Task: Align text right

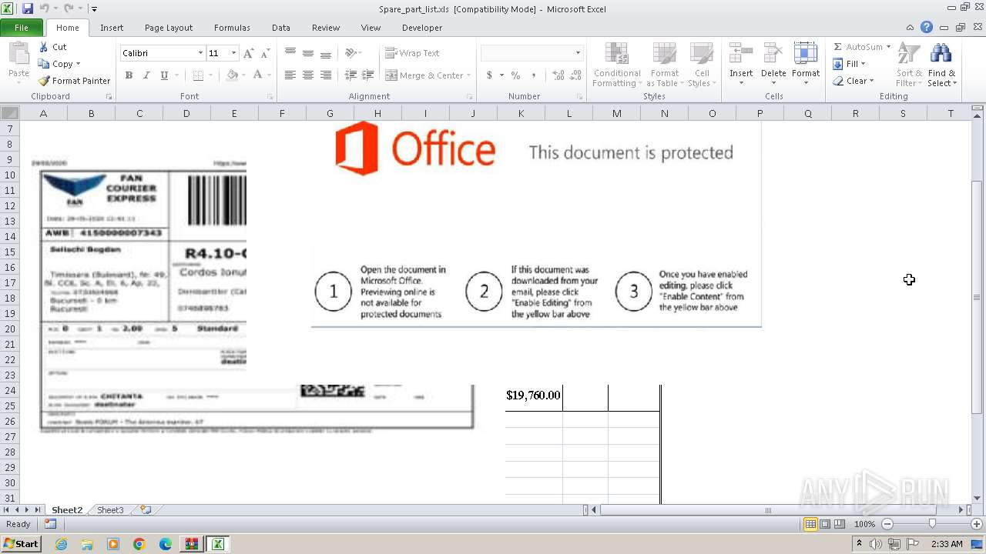Action: pyautogui.click(x=326, y=75)
